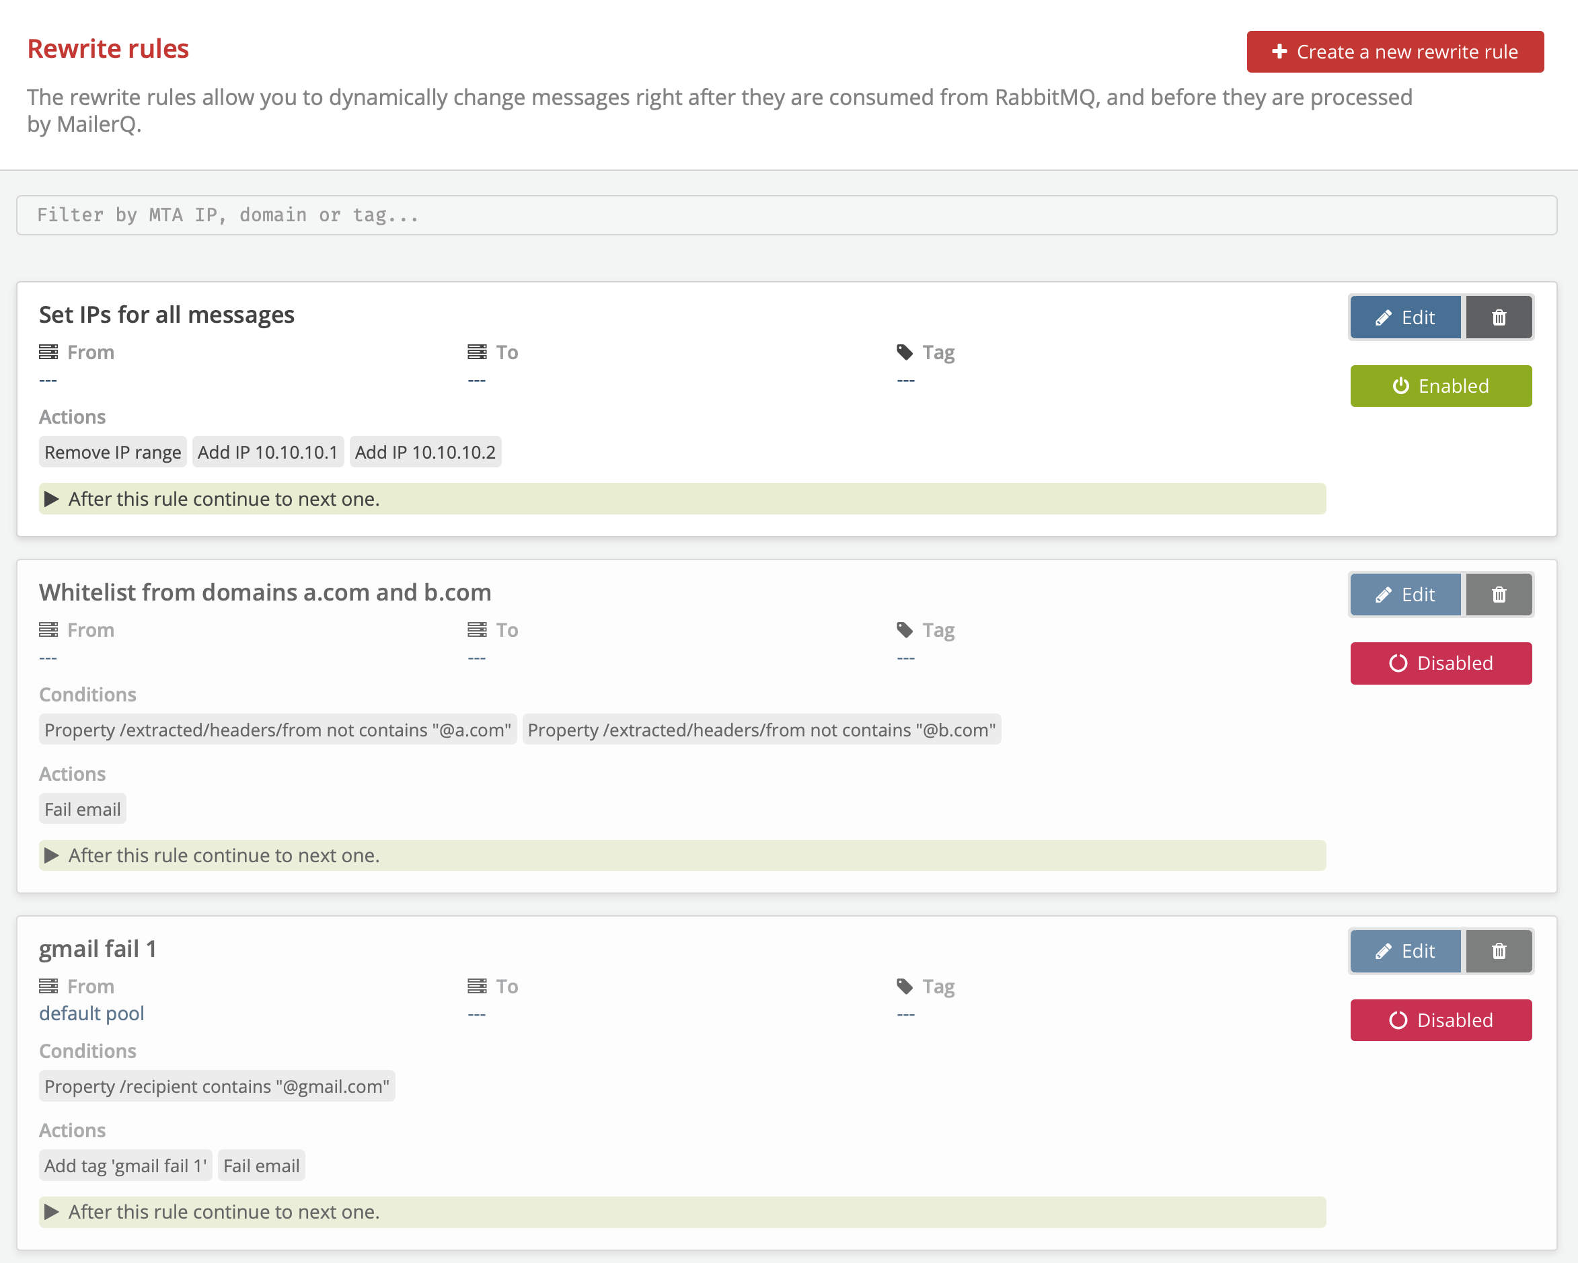The width and height of the screenshot is (1578, 1263).
Task: Toggle Enabled status of Set IPs rule
Action: point(1440,386)
